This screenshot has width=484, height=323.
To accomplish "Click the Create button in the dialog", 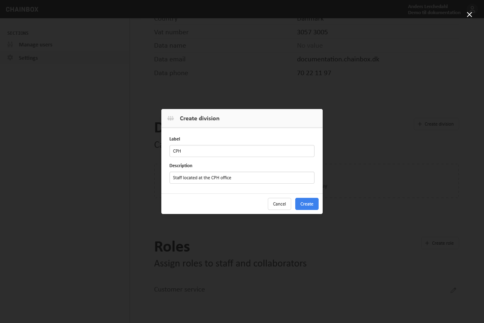I will pos(307,204).
